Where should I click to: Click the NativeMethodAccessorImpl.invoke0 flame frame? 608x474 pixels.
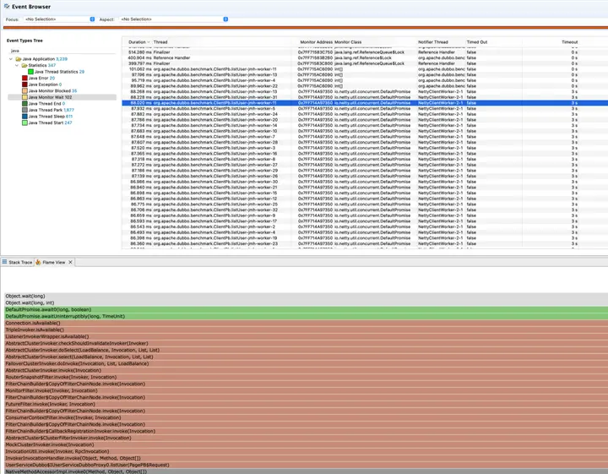(x=306, y=471)
